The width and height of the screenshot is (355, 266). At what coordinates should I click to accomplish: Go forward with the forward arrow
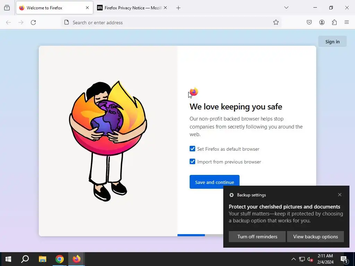pos(21,23)
